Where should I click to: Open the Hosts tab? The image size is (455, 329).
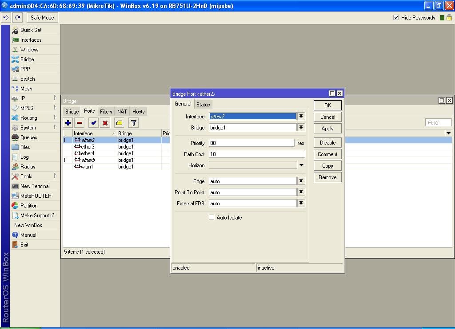click(x=139, y=111)
